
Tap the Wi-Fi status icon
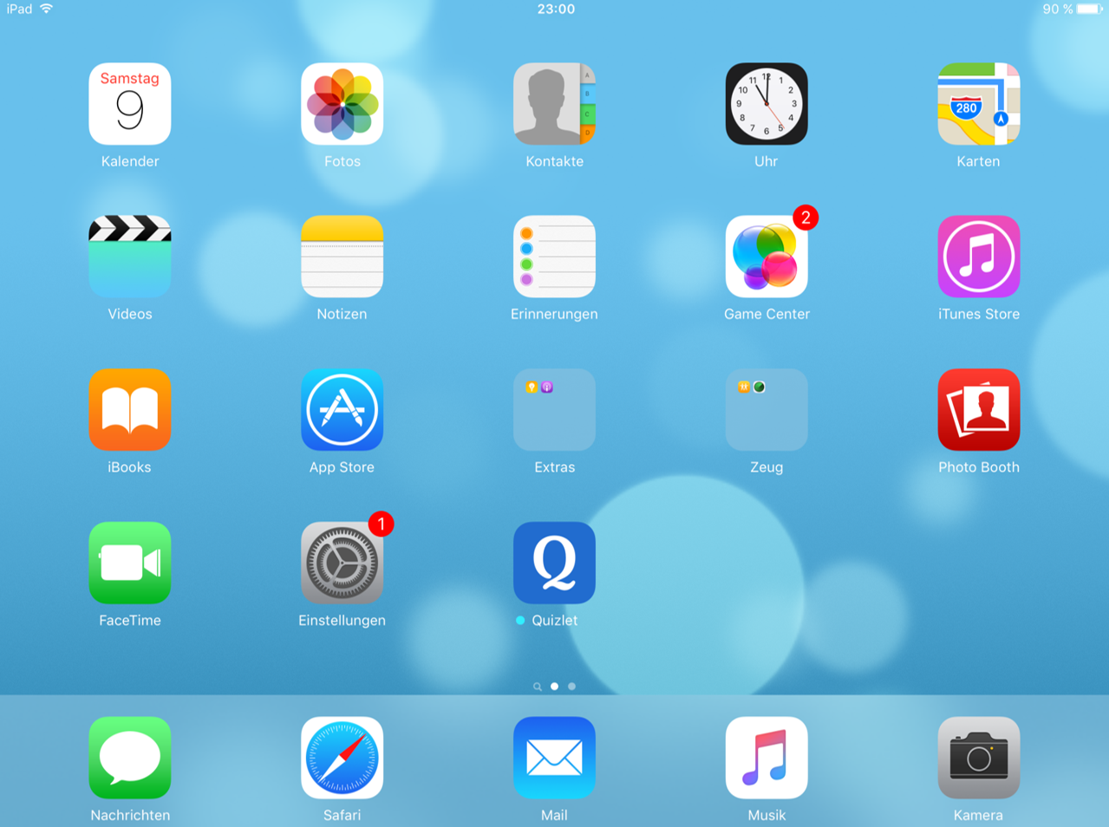pos(47,9)
